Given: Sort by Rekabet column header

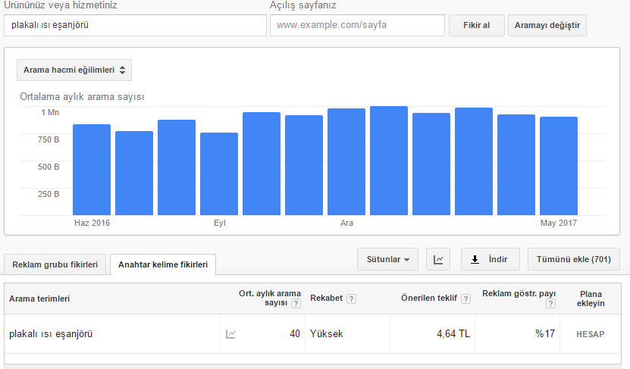Looking at the screenshot, I should coord(326,299).
